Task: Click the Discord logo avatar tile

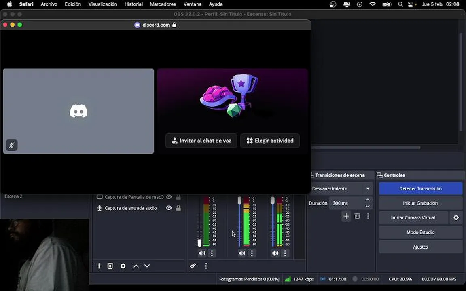Action: click(x=78, y=111)
